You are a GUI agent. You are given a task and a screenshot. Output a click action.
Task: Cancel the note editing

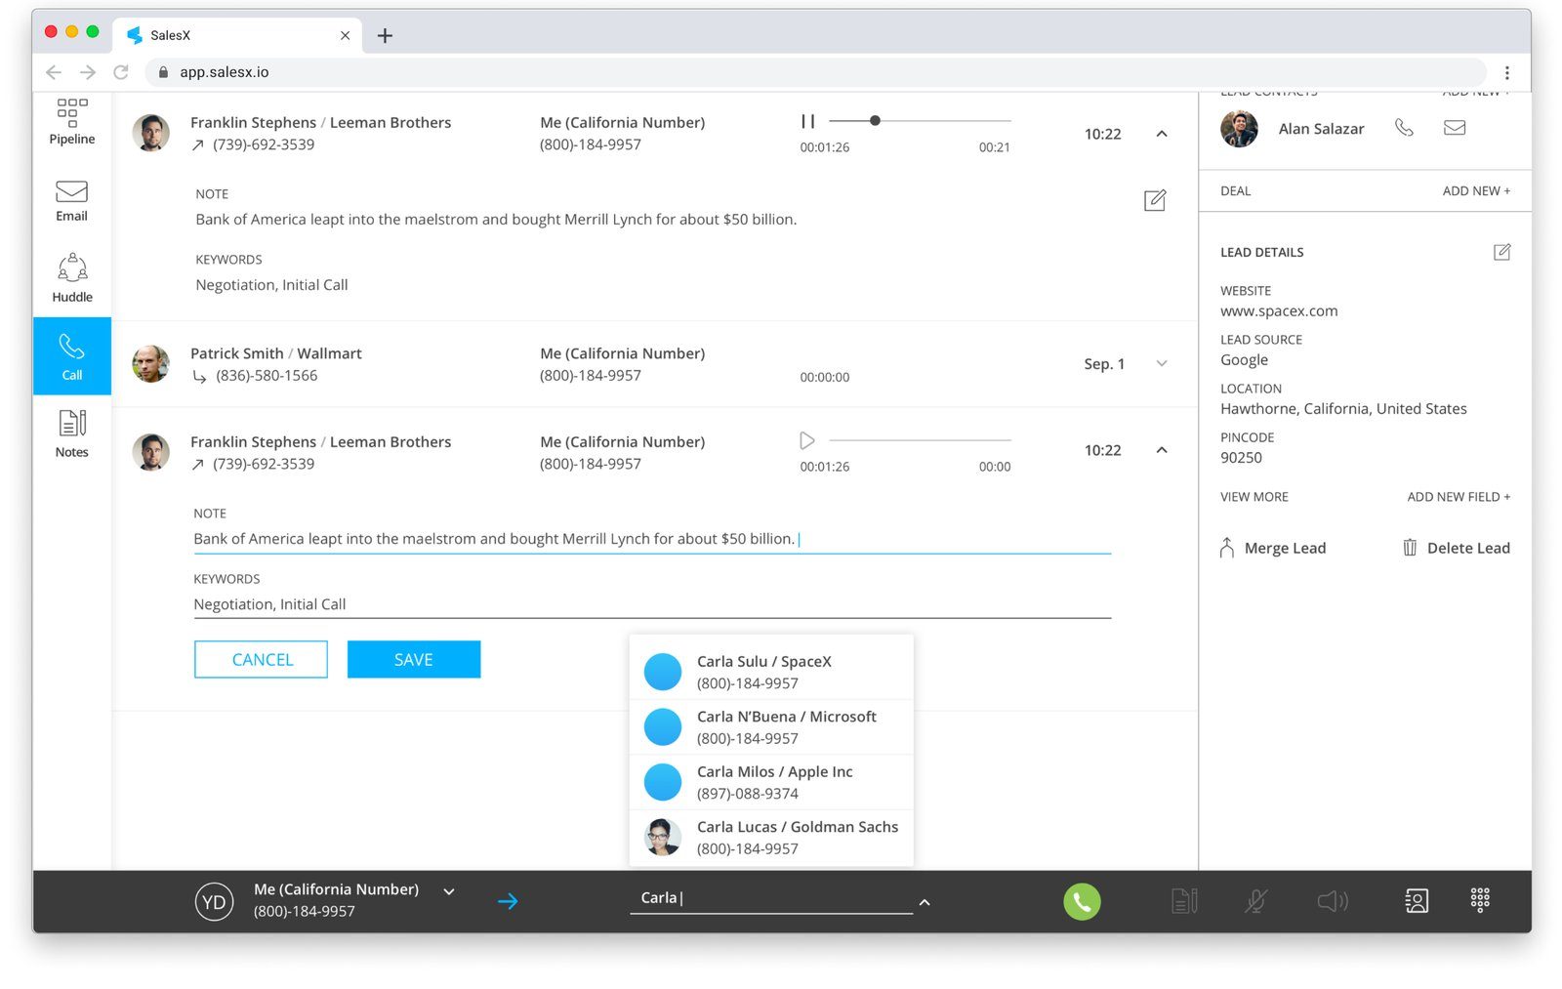point(262,660)
